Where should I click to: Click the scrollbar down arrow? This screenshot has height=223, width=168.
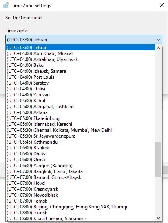tap(158, 218)
